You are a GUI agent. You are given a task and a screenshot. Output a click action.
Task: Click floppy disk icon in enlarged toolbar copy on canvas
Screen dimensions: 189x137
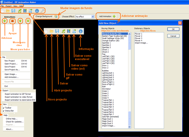click(x=57, y=31)
